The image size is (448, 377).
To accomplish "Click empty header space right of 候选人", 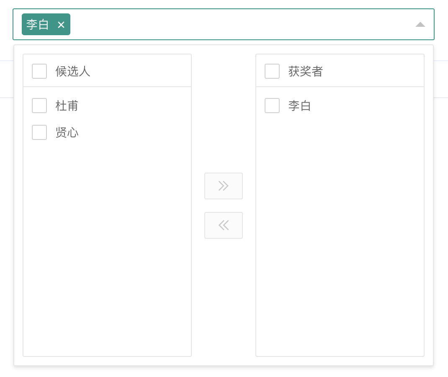I will (x=142, y=71).
